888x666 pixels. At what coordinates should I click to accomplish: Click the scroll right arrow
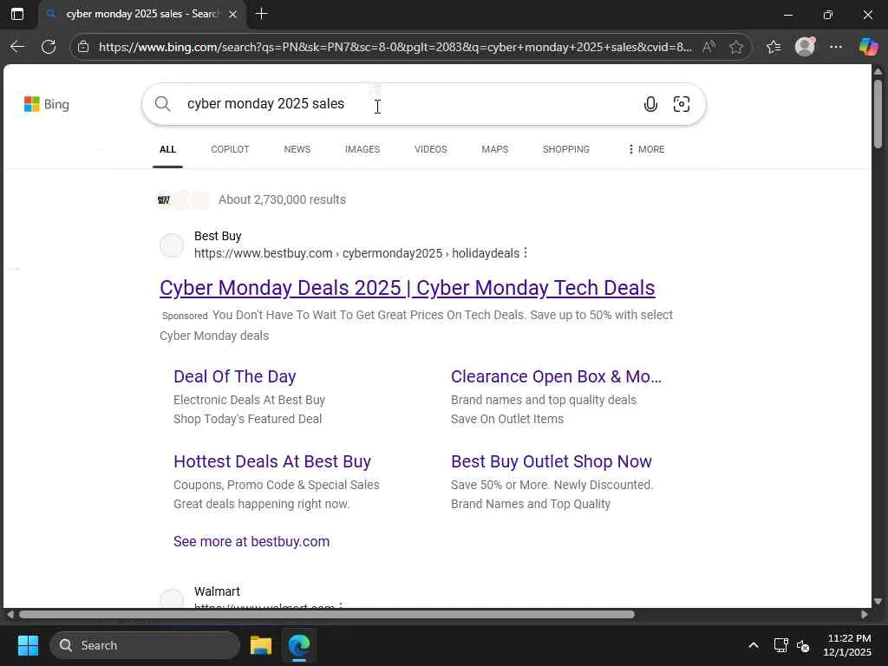864,615
